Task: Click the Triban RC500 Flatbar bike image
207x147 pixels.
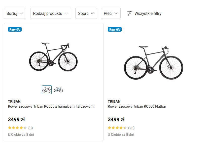Action: 153,63
